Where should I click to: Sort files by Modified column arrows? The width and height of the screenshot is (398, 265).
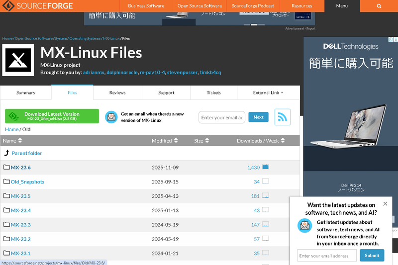176,141
